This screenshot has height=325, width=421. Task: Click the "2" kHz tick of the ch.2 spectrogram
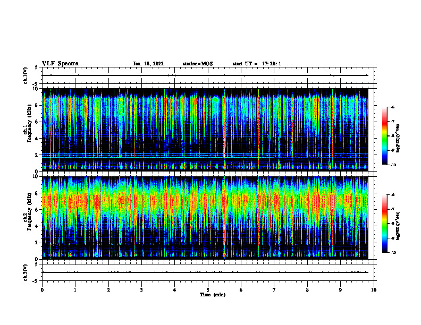click(x=37, y=243)
